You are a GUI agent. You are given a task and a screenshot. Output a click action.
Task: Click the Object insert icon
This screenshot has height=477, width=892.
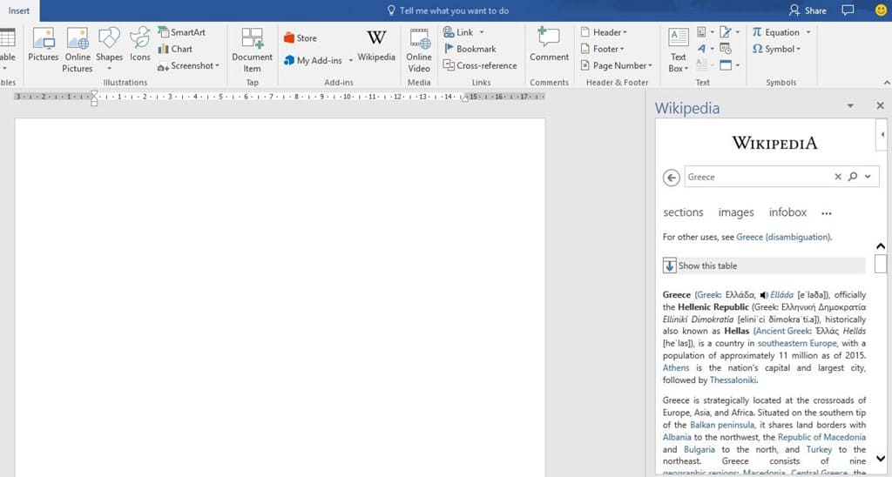726,64
